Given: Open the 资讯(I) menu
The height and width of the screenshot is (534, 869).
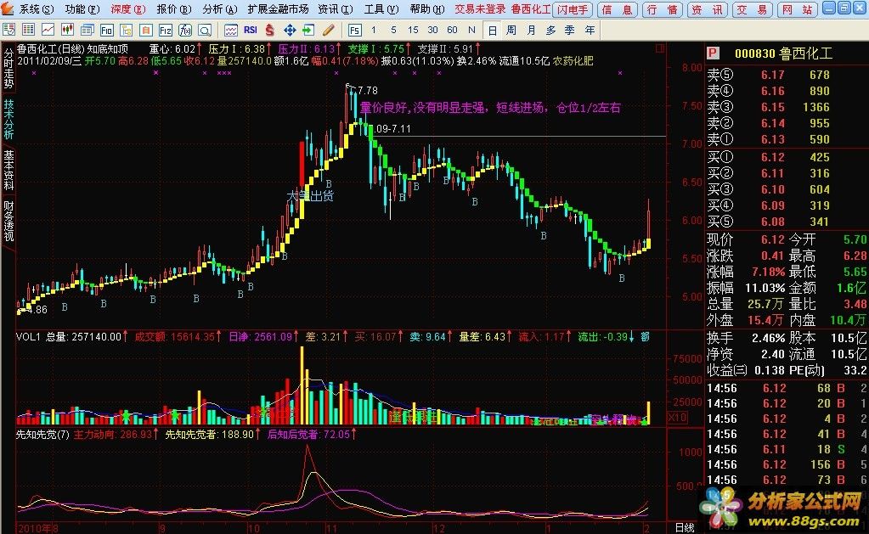Looking at the screenshot, I should tap(336, 9).
